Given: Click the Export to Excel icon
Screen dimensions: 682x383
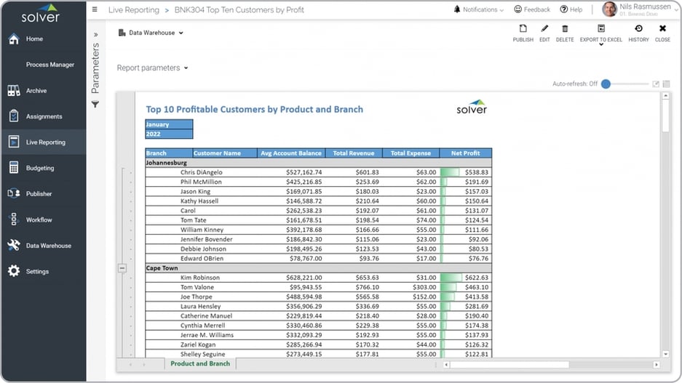Looking at the screenshot, I should point(600,29).
